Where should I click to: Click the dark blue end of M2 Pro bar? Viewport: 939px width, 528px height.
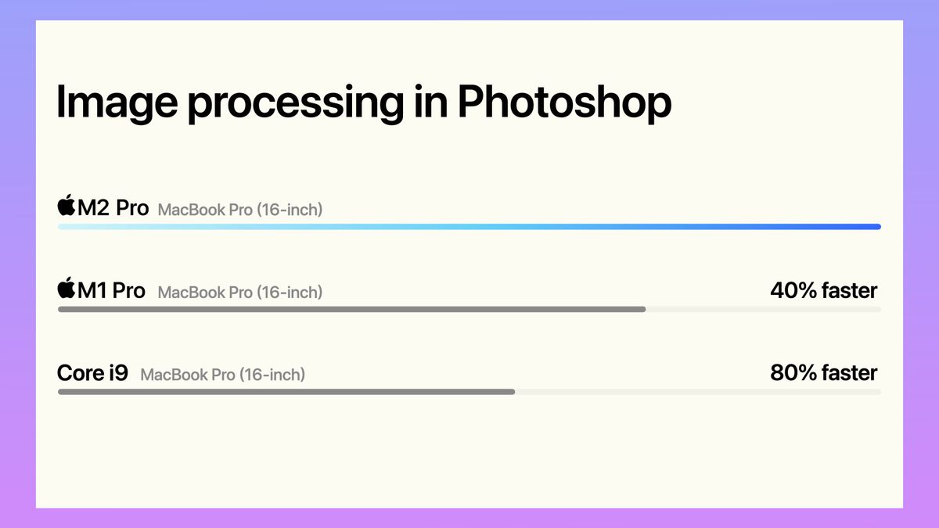(x=861, y=227)
